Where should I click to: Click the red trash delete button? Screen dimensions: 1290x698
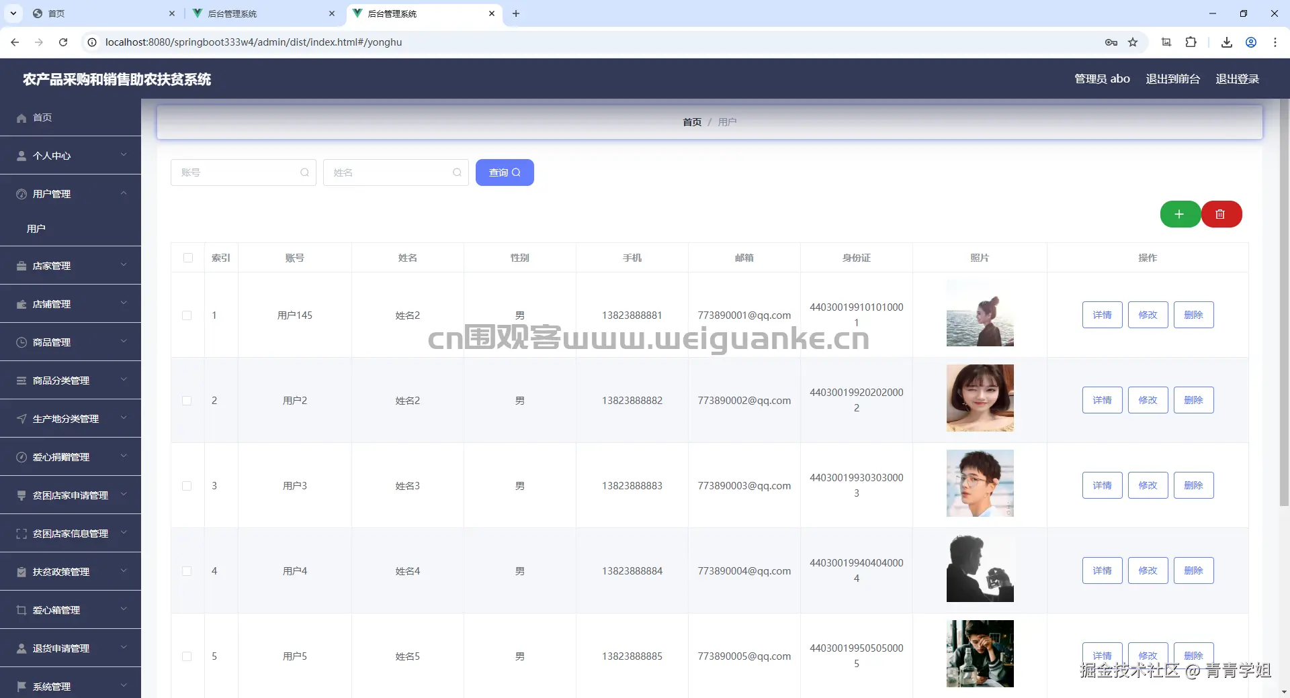tap(1221, 214)
